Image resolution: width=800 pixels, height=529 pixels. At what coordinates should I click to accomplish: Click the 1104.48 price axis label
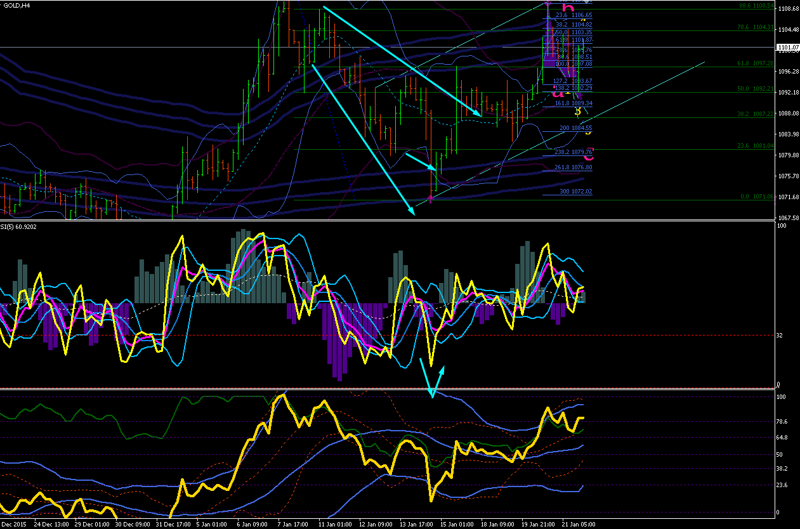pos(788,30)
